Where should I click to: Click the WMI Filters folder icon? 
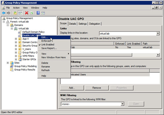(20, 56)
